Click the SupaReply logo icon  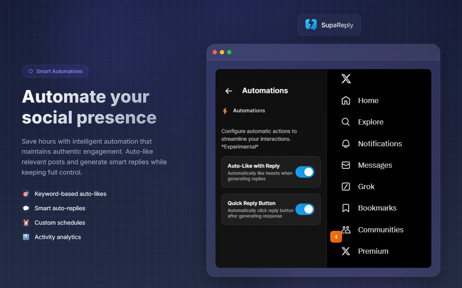[311, 25]
